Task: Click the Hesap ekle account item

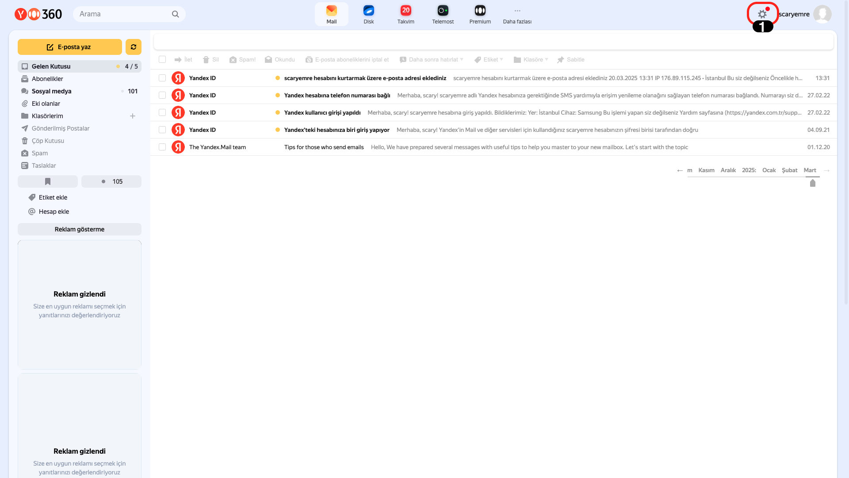Action: click(49, 212)
